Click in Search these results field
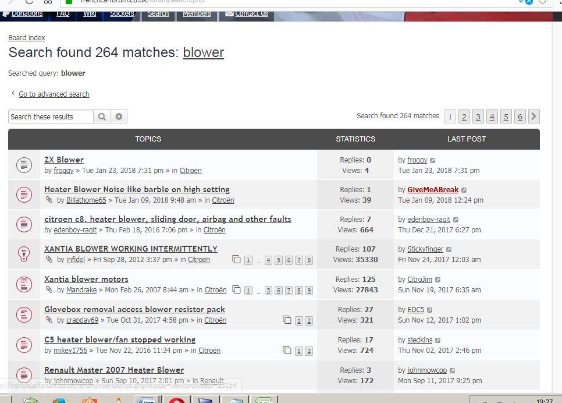 pos(51,116)
